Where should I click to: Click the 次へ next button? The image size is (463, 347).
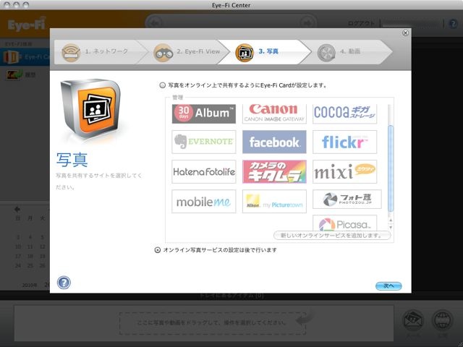click(x=388, y=286)
